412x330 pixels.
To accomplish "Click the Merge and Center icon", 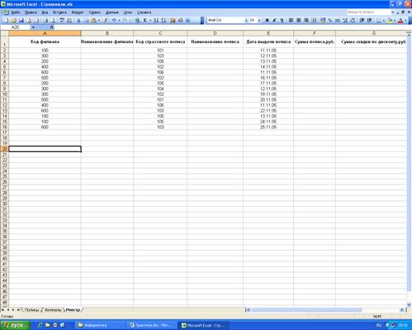I will coord(314,21).
